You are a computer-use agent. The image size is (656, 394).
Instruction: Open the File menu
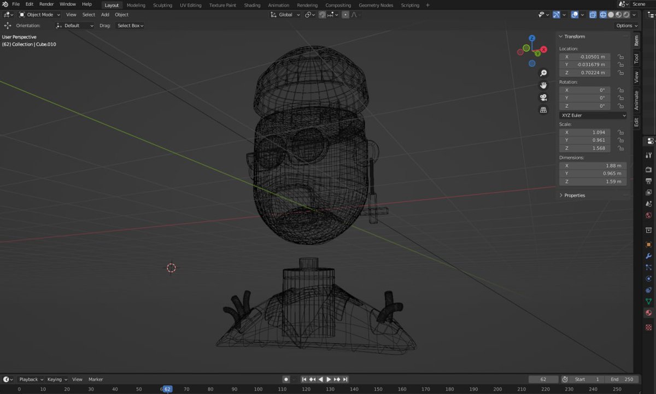[x=15, y=4]
